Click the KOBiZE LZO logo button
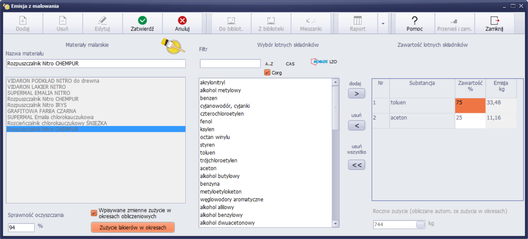528x239 pixels. click(324, 62)
